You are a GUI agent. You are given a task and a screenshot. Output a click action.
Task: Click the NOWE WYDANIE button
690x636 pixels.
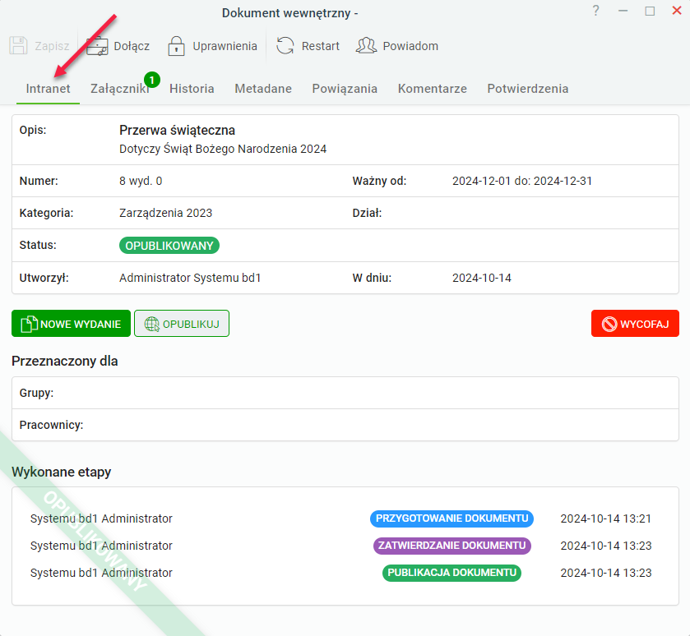tap(71, 324)
